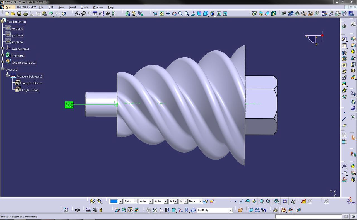This screenshot has height=220, width=357.
Task: Select the Pan tool
Action: (168, 13)
